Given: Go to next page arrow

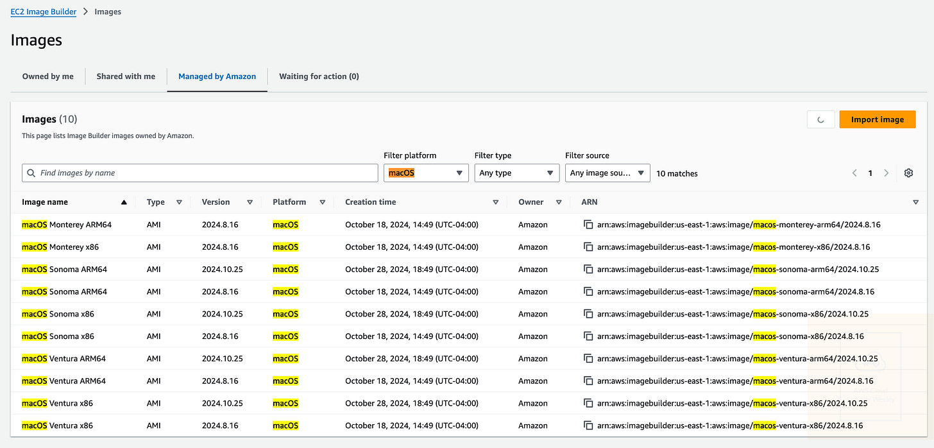Looking at the screenshot, I should 886,173.
